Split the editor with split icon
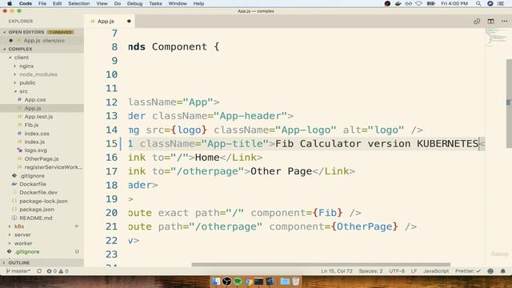This screenshot has width=512, height=288. 490,22
